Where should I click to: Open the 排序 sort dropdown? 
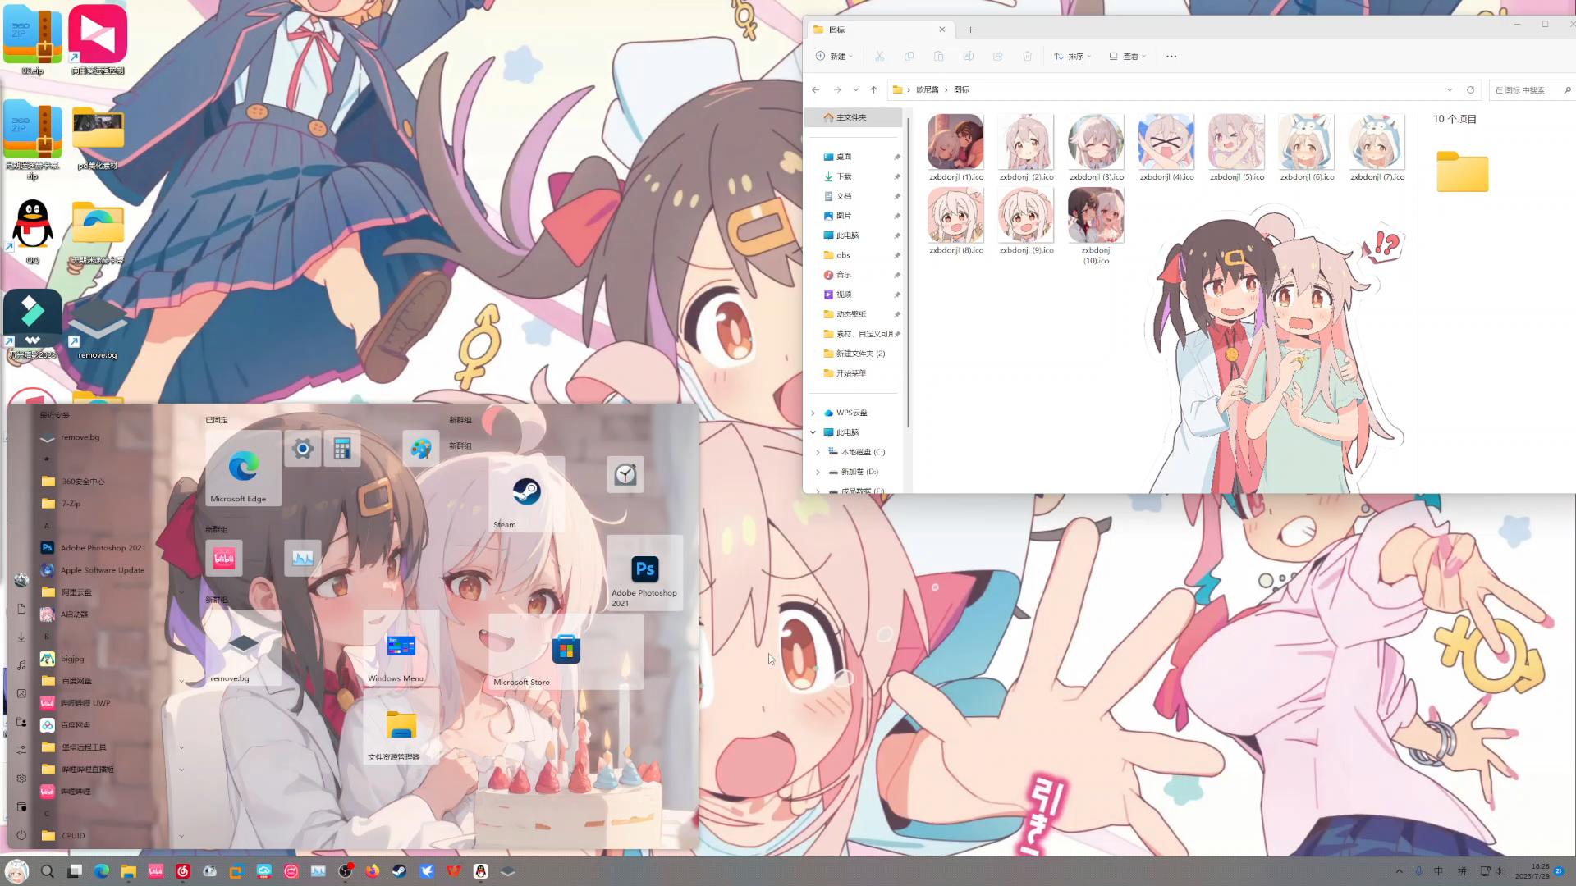click(1072, 56)
